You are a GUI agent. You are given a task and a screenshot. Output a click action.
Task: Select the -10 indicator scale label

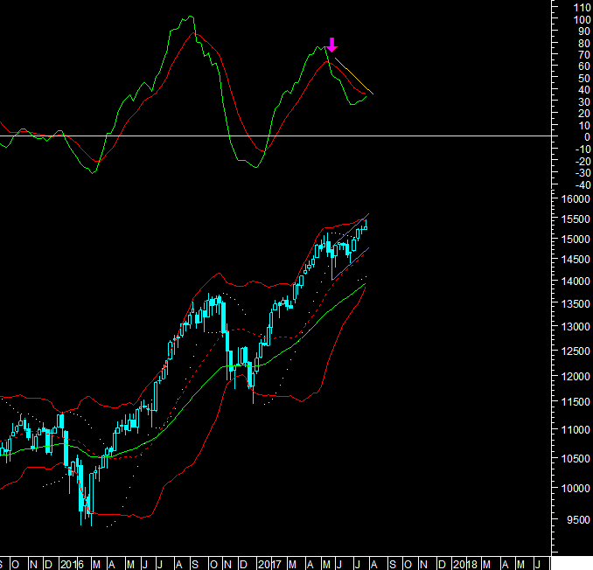coord(583,149)
